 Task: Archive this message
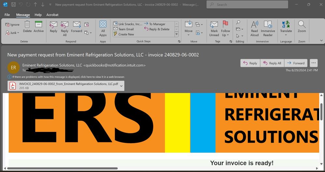pos(38,27)
